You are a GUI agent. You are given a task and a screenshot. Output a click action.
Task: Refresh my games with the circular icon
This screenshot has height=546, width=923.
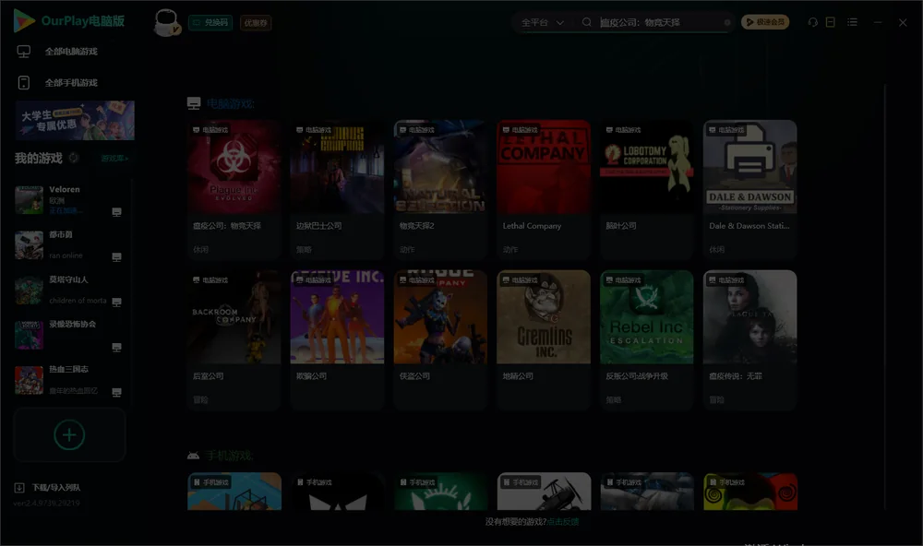(x=74, y=158)
